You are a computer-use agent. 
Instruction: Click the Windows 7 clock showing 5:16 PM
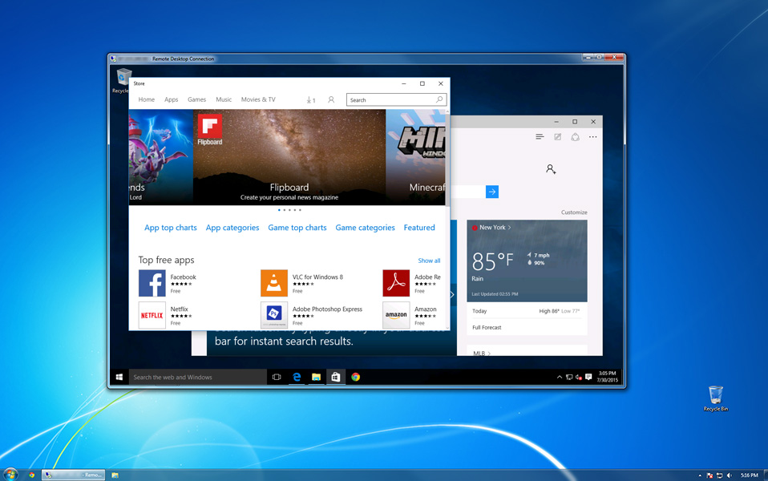click(750, 475)
